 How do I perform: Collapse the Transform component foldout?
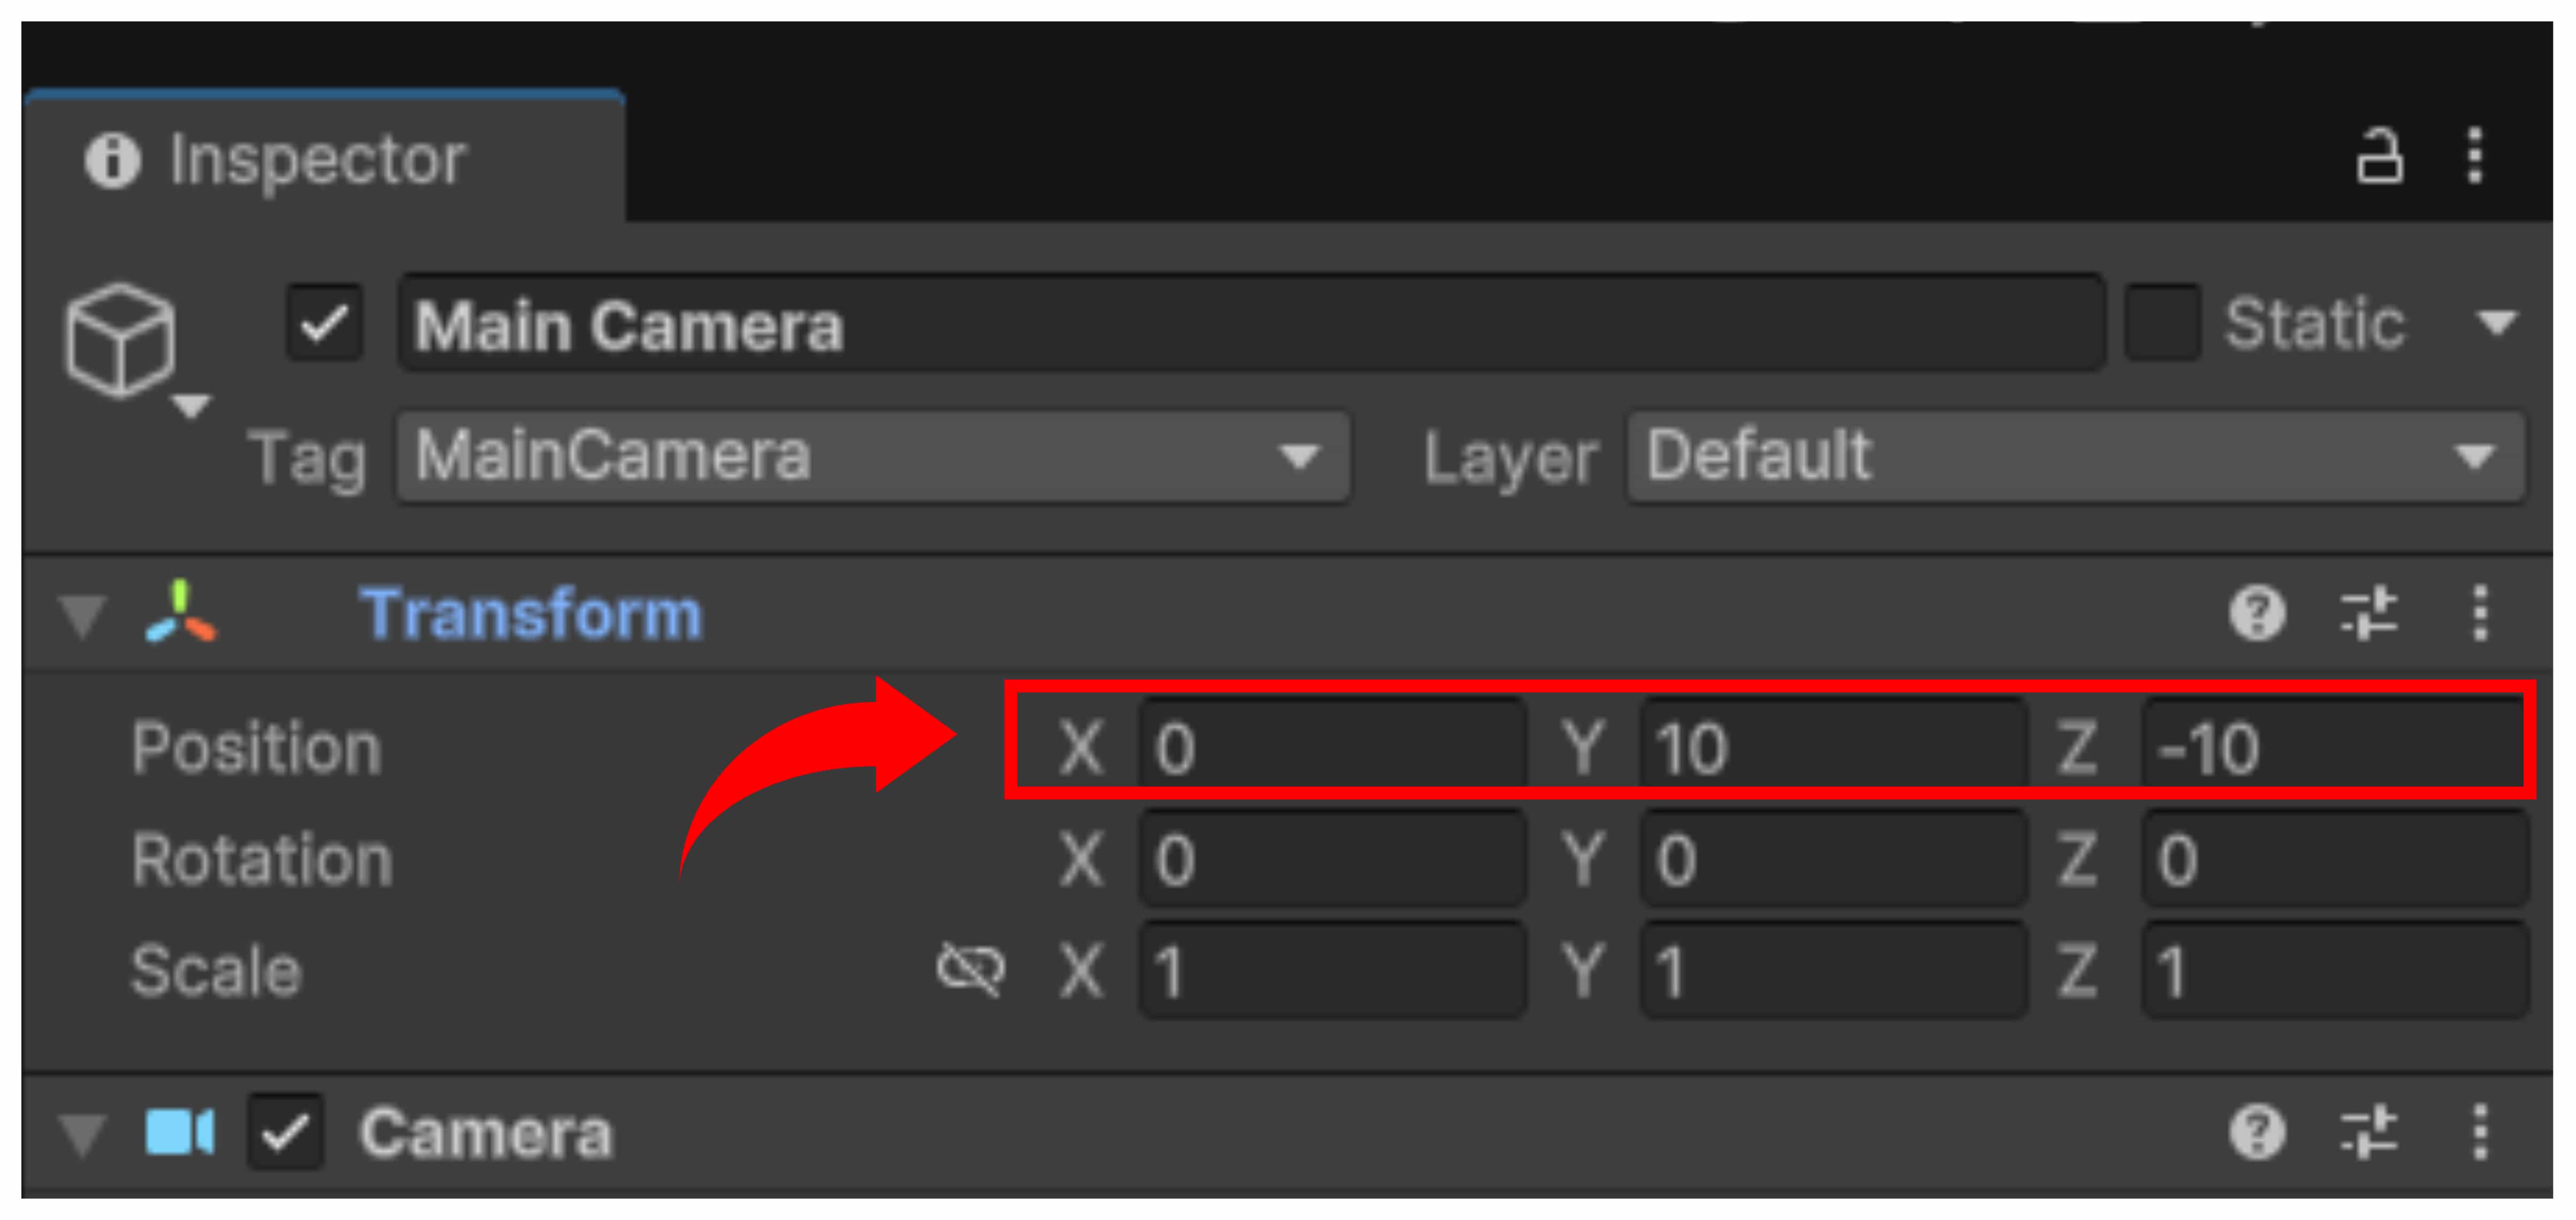point(82,614)
